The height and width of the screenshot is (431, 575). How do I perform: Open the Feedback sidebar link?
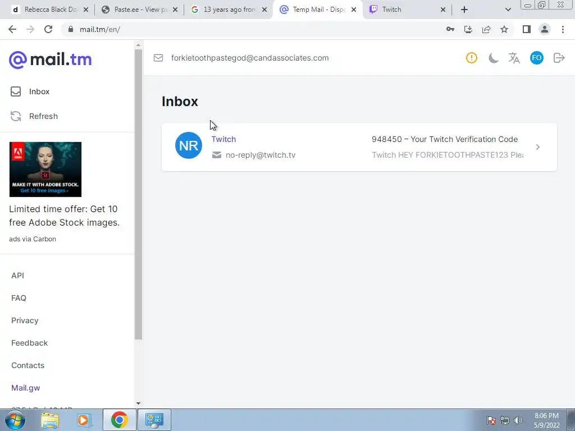[29, 343]
